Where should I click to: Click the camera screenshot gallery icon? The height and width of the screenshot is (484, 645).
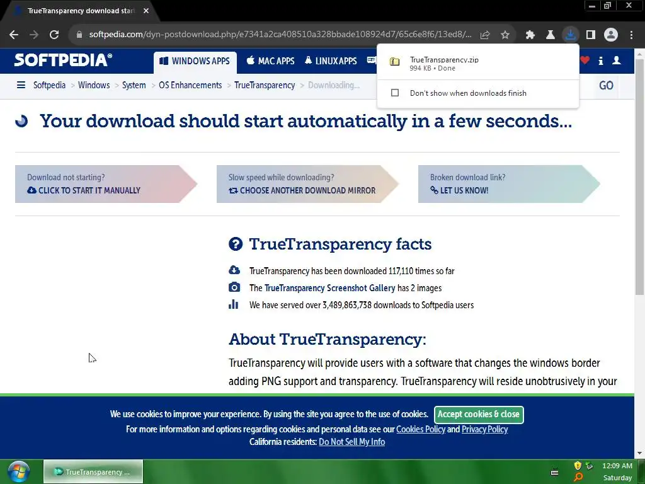click(x=234, y=287)
